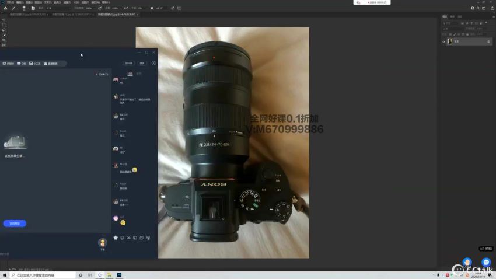This screenshot has width=496, height=279.
Task: Filter layers by type layers icon
Action: [471, 23]
